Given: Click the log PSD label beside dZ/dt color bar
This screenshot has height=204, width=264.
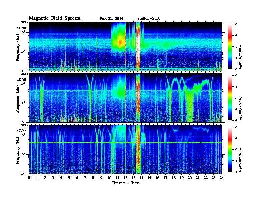Looking at the screenshot, I should point(241,160).
